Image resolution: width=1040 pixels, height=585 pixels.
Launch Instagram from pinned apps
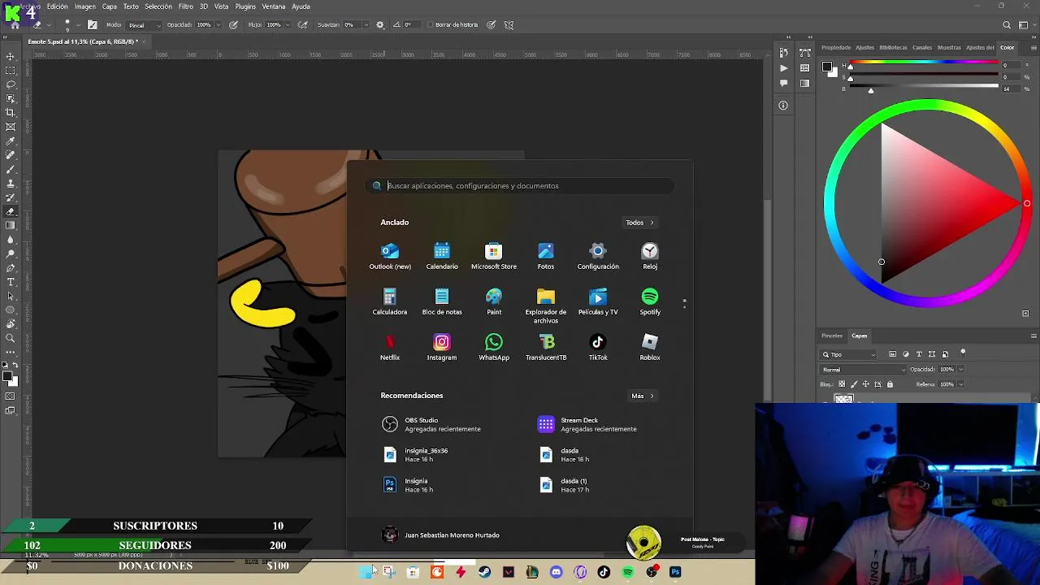(442, 347)
